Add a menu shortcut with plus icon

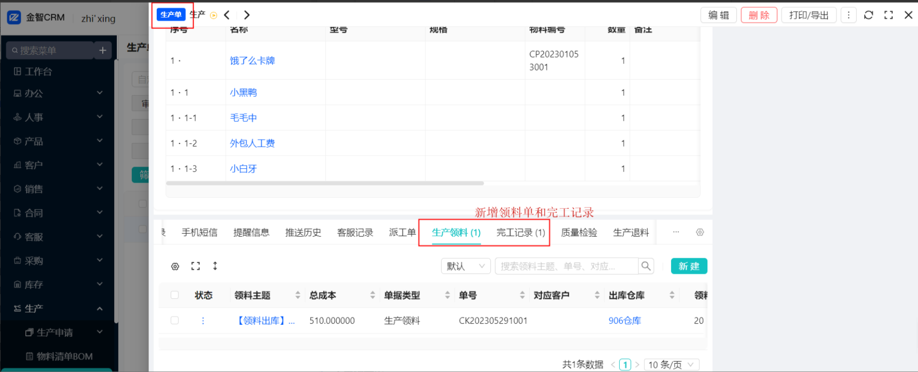point(103,50)
